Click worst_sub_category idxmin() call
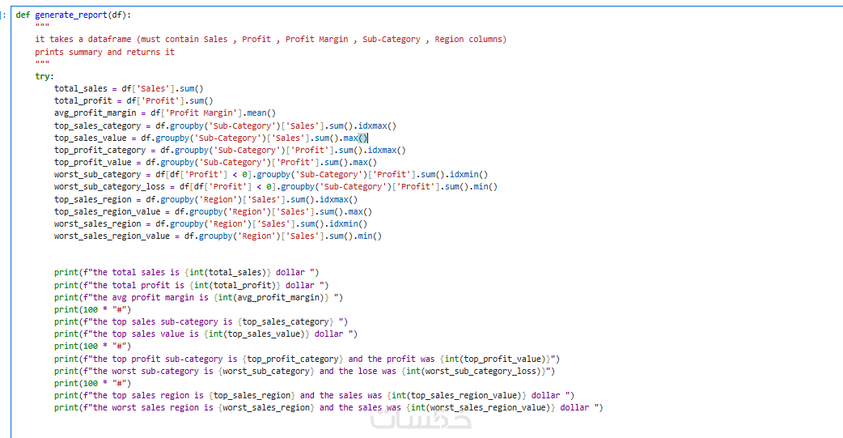Screen dimensions: 843x438 tap(468, 174)
